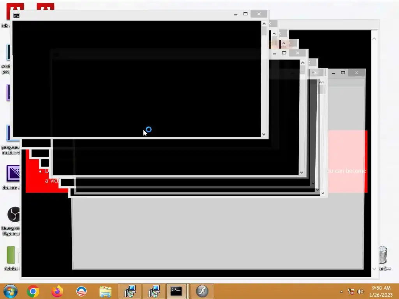Minimize the faded gray window at right

334,73
